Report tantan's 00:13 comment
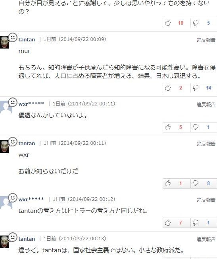 206,240
